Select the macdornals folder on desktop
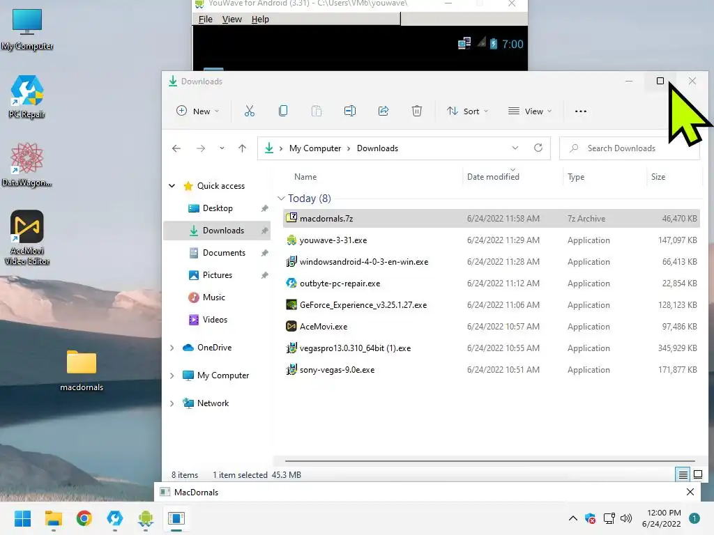This screenshot has height=535, width=714. point(82,371)
